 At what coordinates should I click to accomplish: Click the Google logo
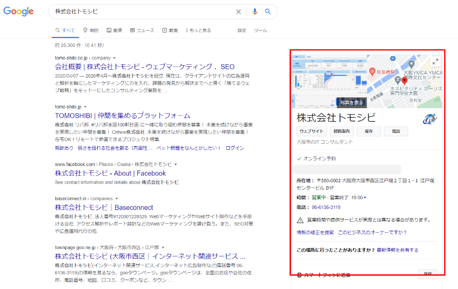18,11
